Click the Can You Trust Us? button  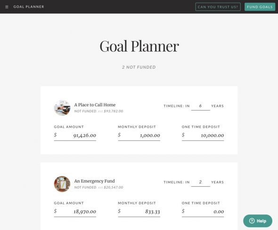tap(218, 7)
